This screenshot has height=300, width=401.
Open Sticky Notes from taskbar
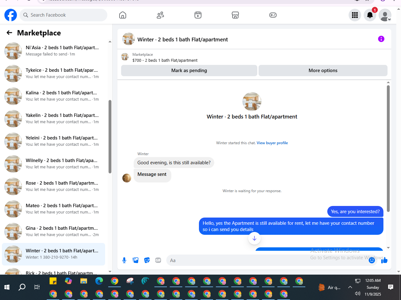[x=53, y=281]
